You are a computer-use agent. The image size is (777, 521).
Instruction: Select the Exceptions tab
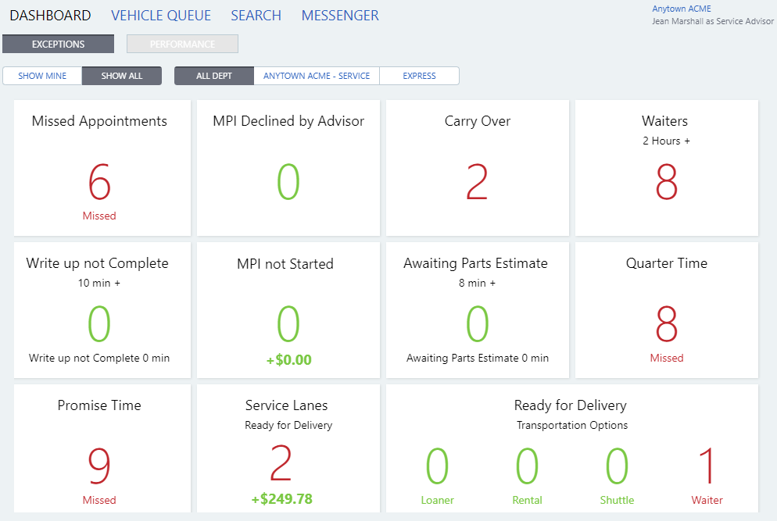(58, 44)
